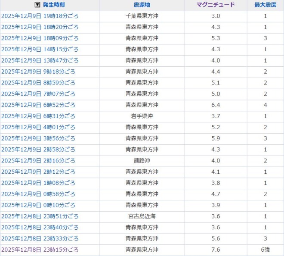Select the 2025年12月9日 14時15分ごろ entry

[x=40, y=50]
